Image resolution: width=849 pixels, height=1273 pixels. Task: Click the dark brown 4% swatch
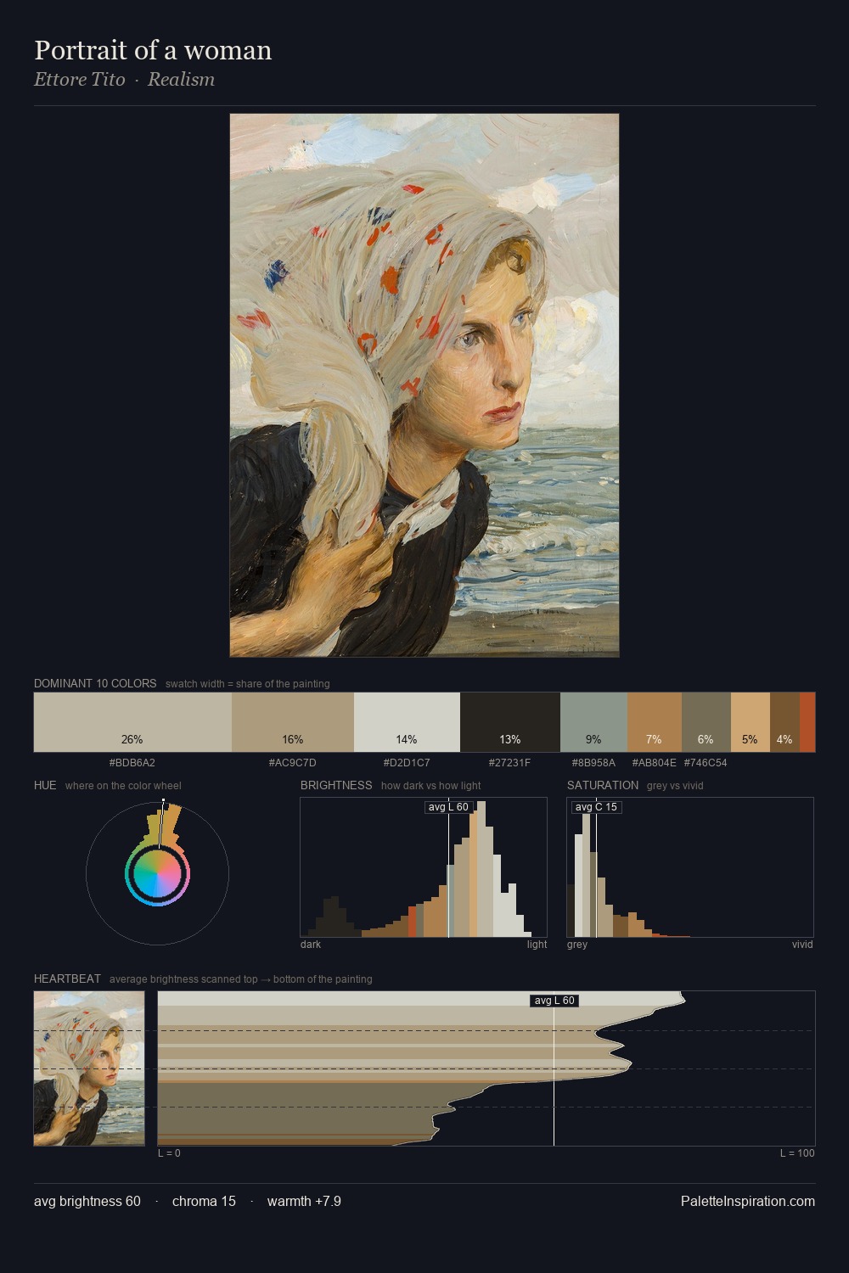tap(784, 722)
